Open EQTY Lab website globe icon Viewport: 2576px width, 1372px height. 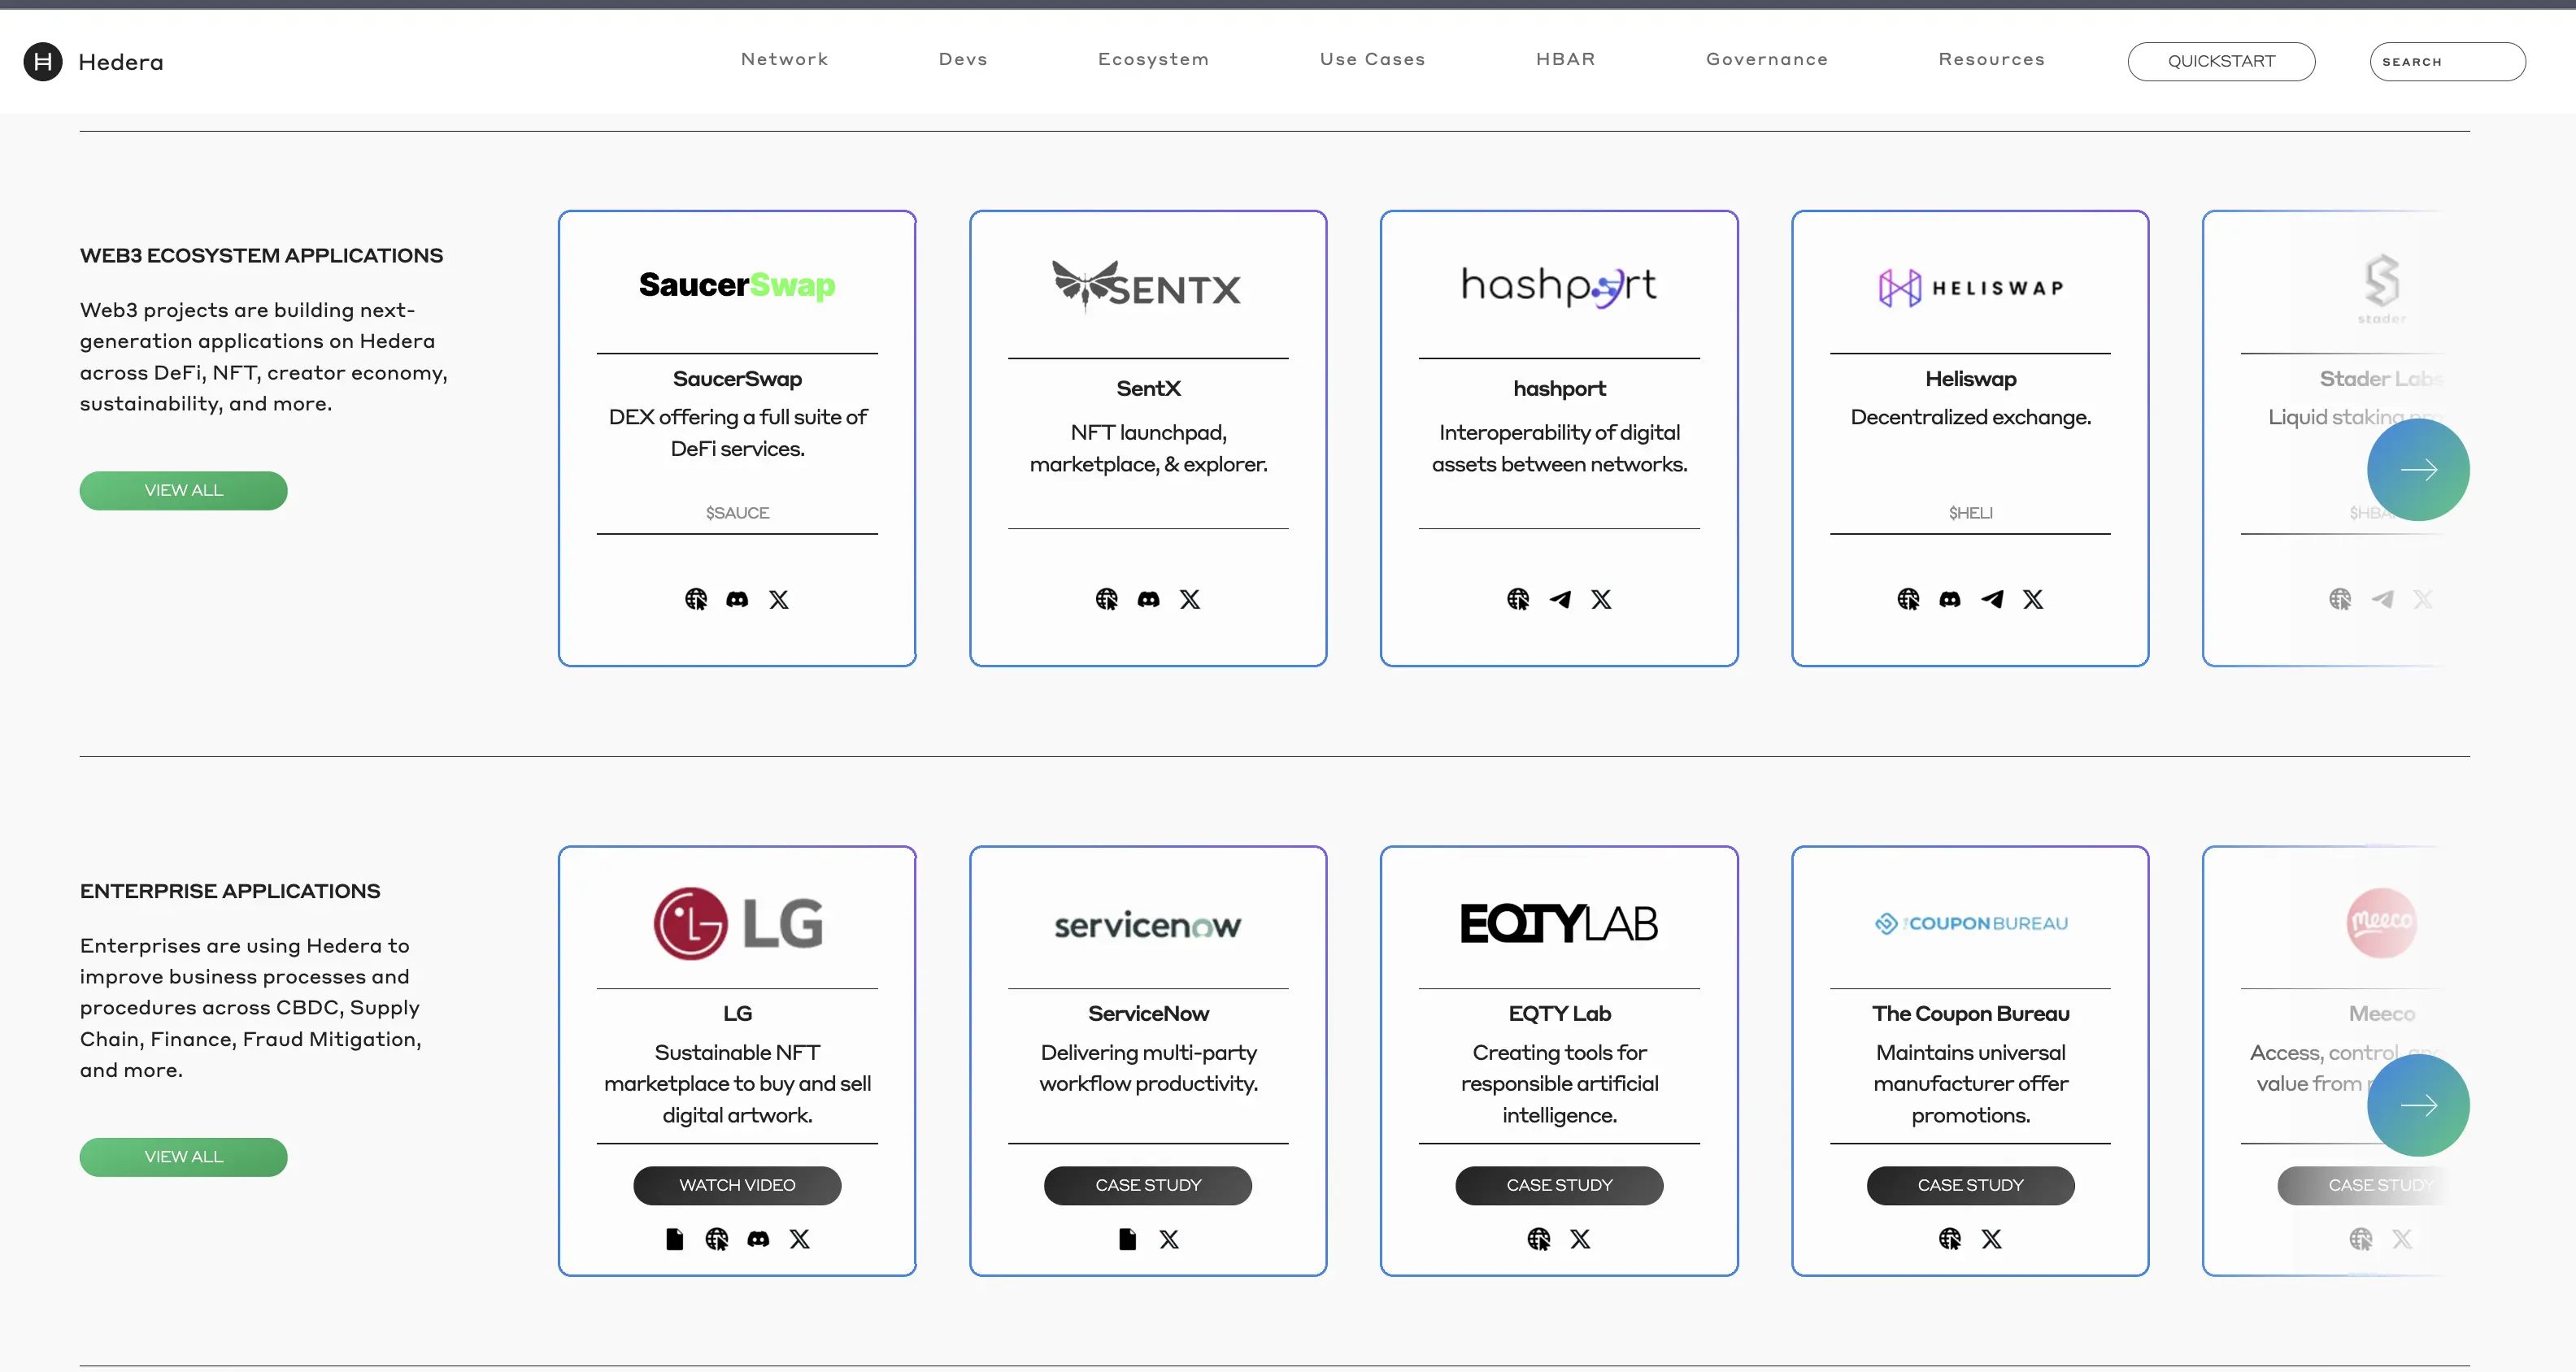1539,1239
